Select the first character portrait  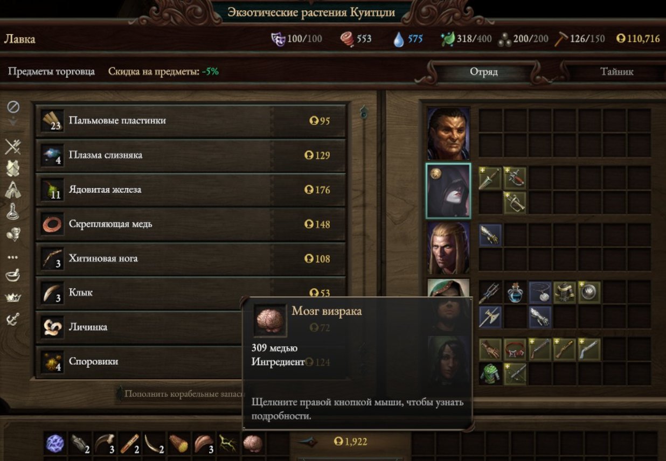(x=448, y=133)
